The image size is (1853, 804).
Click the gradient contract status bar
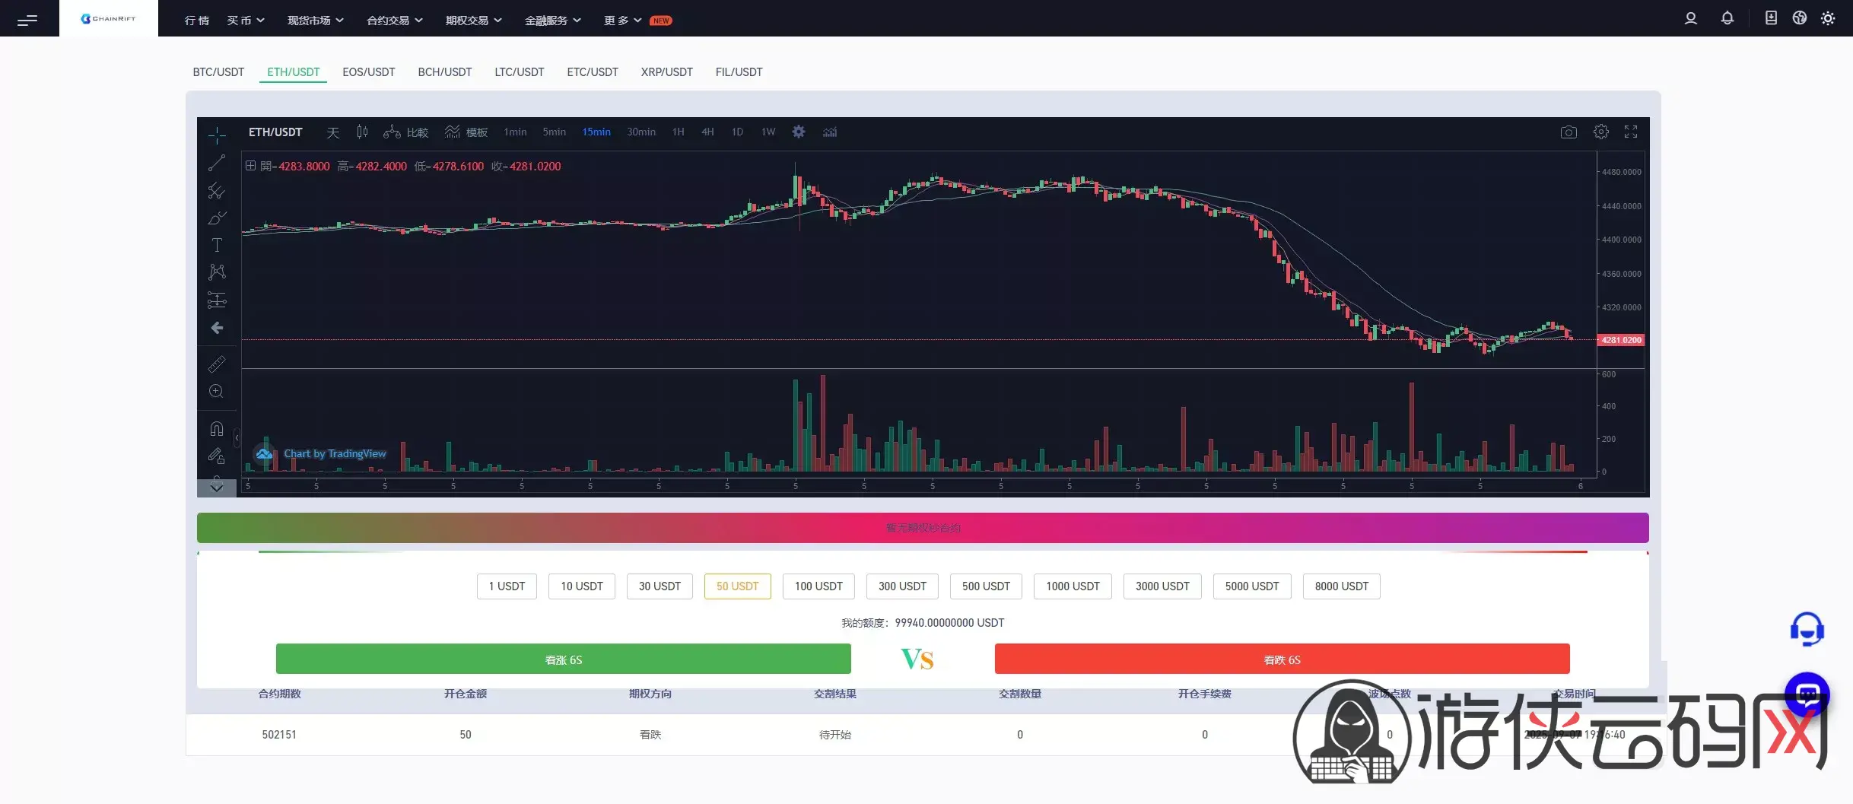923,528
